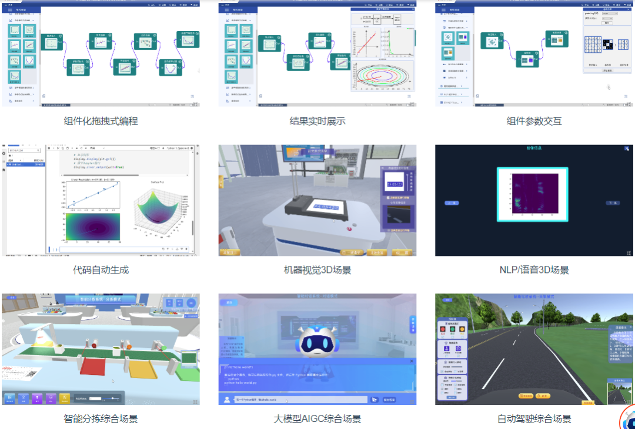Screen dimensions: 635x429
Task: Open the 自动驾驶综合场景 road scene thumbnail
Action: click(x=534, y=349)
